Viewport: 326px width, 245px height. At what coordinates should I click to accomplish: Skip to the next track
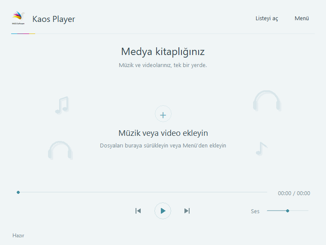pyautogui.click(x=187, y=211)
